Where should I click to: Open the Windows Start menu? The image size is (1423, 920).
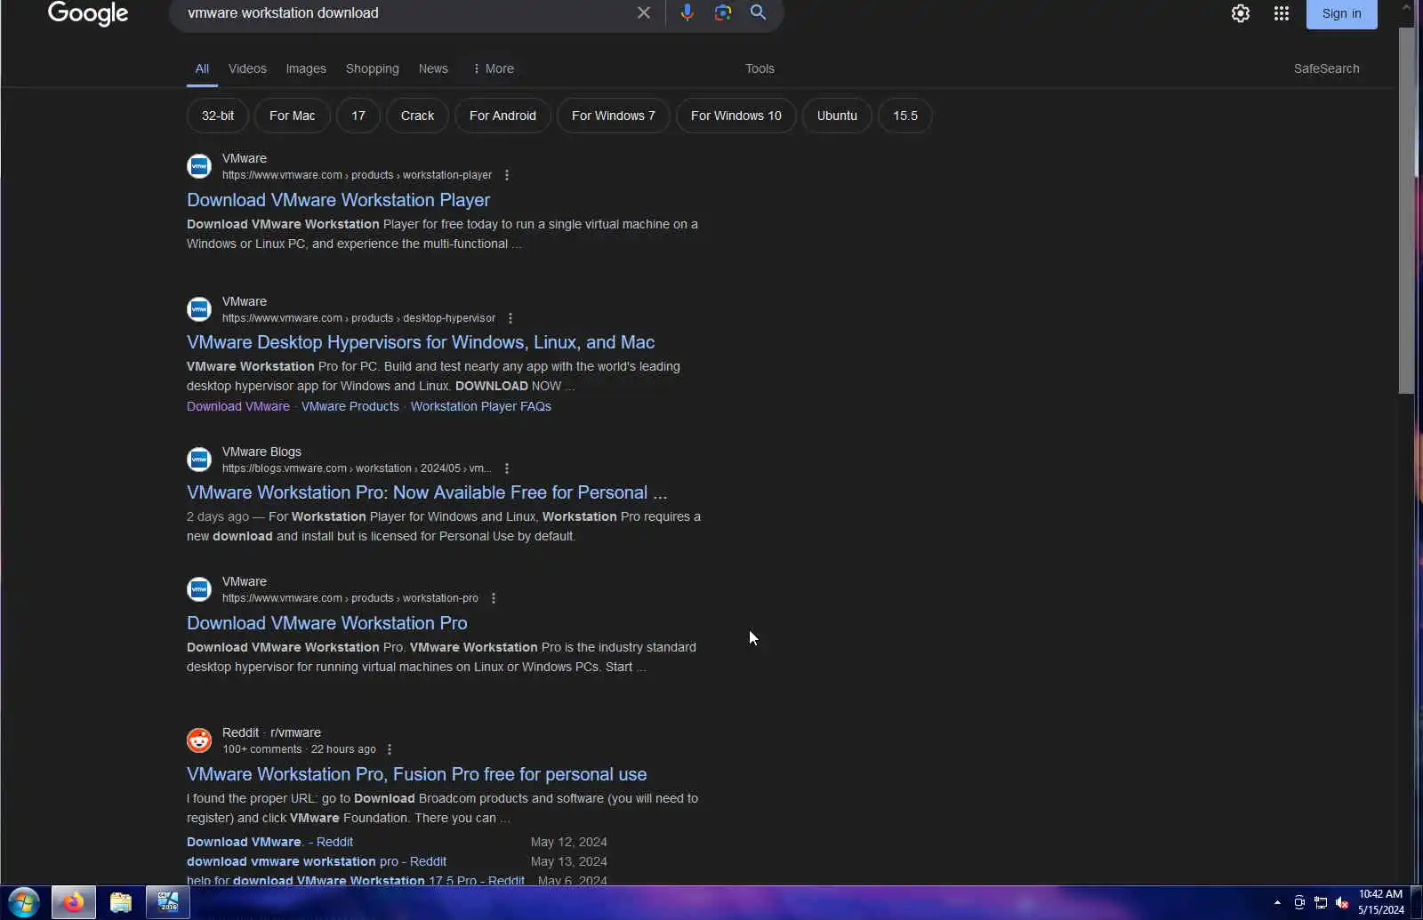pos(24,903)
